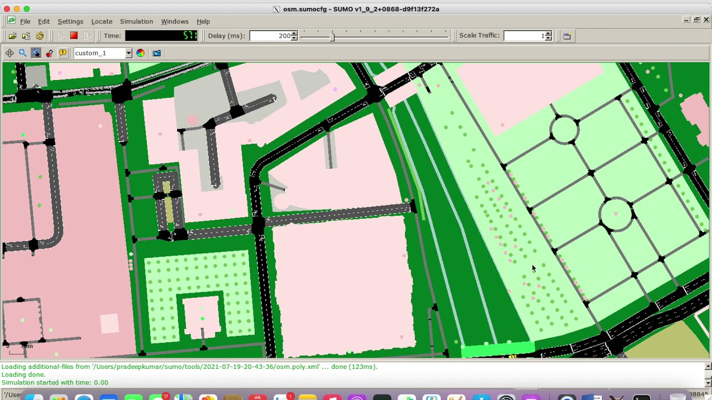Click the 'Loading done.' log message

coord(23,374)
